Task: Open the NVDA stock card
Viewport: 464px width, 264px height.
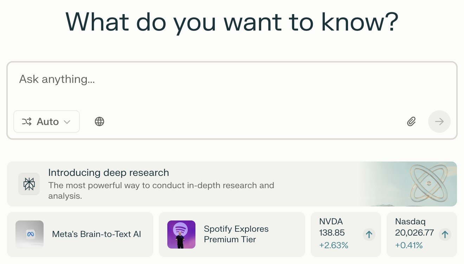Action: (x=346, y=235)
